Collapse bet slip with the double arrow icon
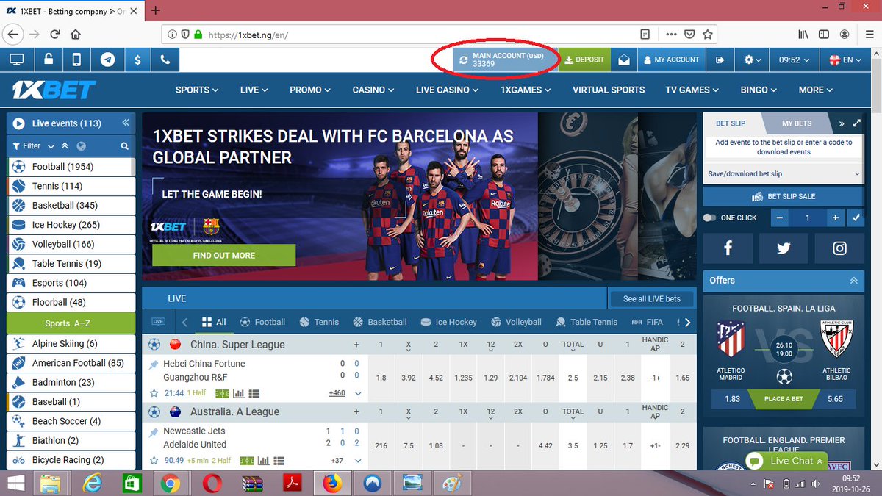This screenshot has width=882, height=496. coord(840,123)
